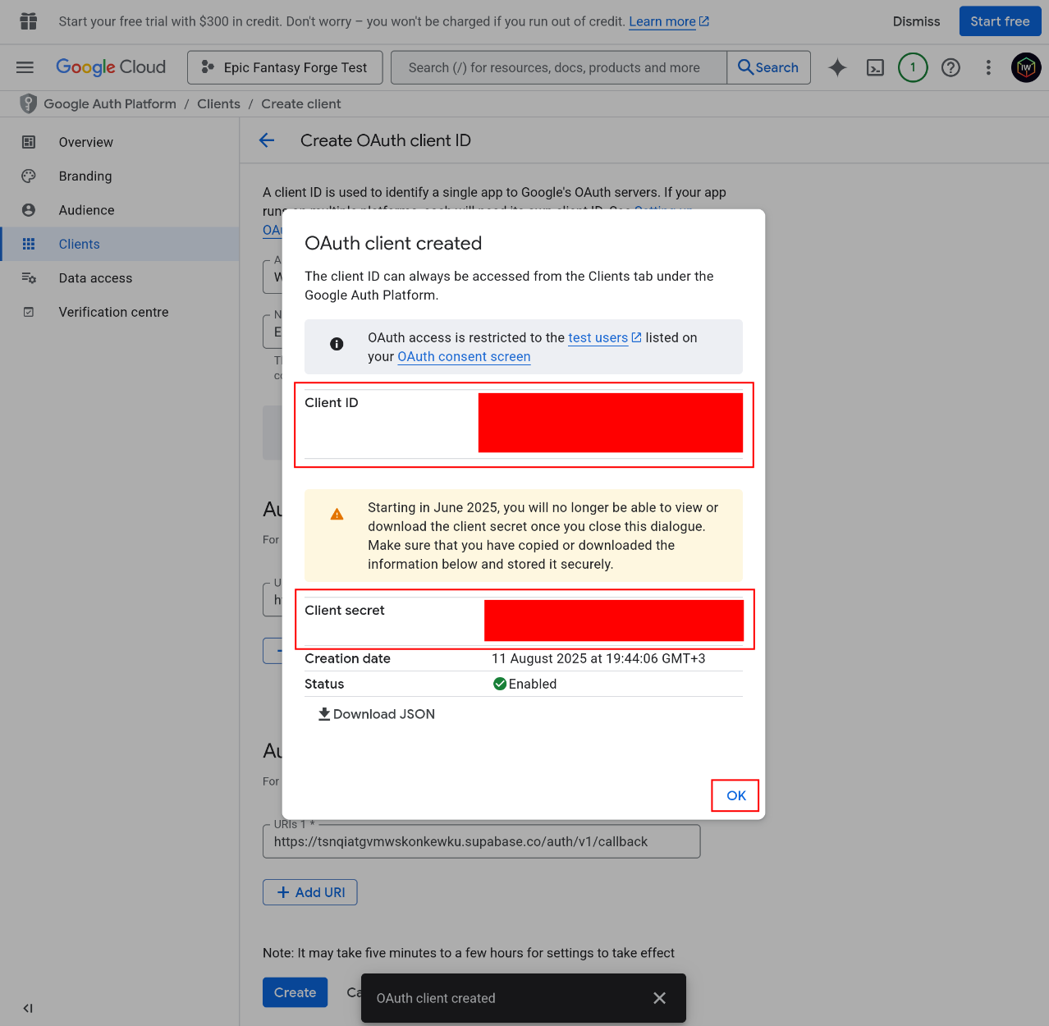The width and height of the screenshot is (1049, 1026).
Task: Click the Search magnifier in the top bar
Action: coord(768,67)
